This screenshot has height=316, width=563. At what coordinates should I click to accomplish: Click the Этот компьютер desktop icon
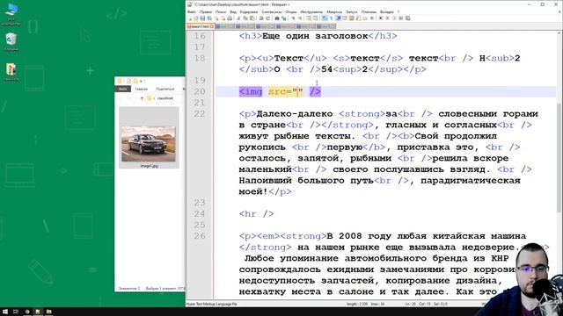pos(11,15)
